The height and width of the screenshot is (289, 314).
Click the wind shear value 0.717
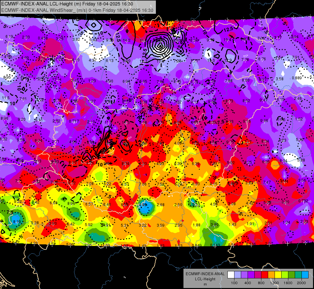[74, 121]
